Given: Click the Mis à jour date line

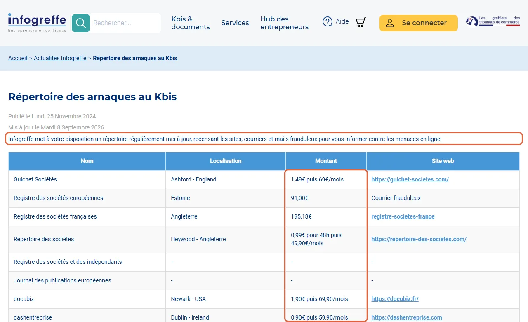Looking at the screenshot, I should (x=56, y=127).
